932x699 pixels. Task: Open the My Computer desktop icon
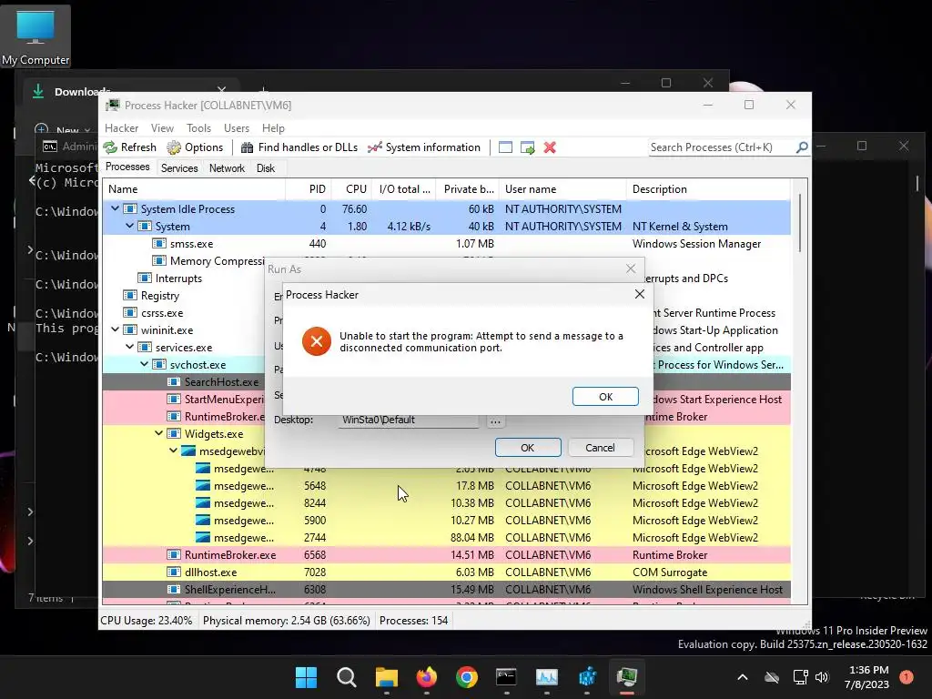[x=35, y=36]
